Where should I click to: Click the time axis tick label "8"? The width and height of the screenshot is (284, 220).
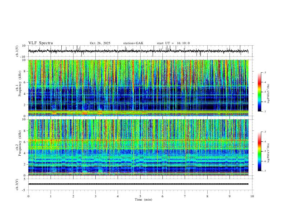point(207,196)
